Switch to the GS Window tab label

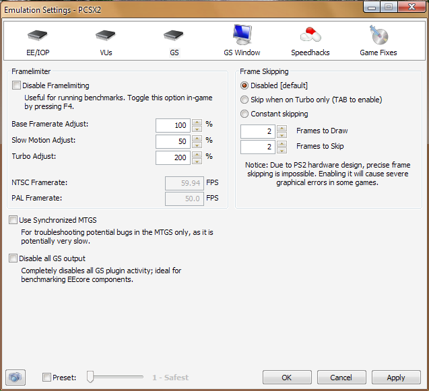(x=242, y=52)
